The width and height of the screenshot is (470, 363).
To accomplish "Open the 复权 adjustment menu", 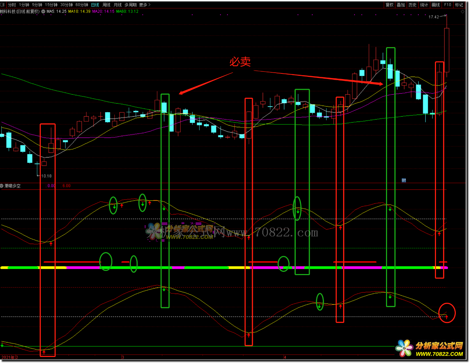I will [390, 5].
